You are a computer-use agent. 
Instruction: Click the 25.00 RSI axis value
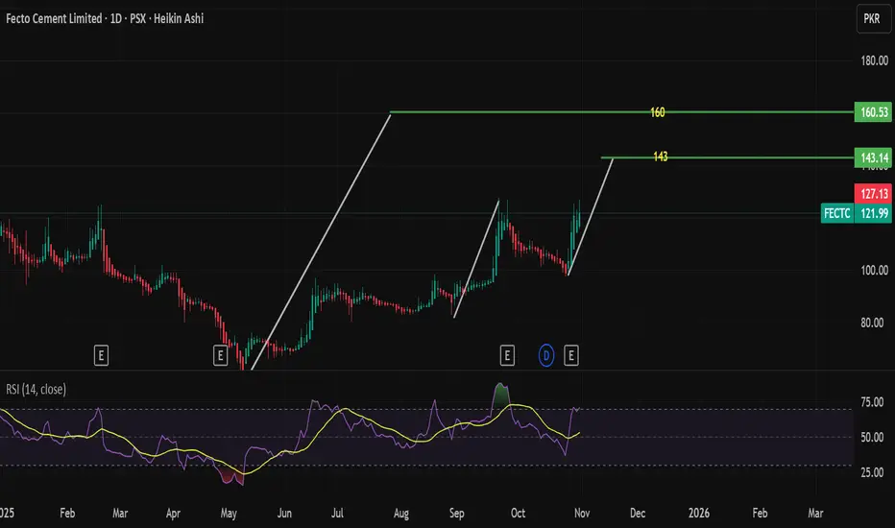pos(872,472)
